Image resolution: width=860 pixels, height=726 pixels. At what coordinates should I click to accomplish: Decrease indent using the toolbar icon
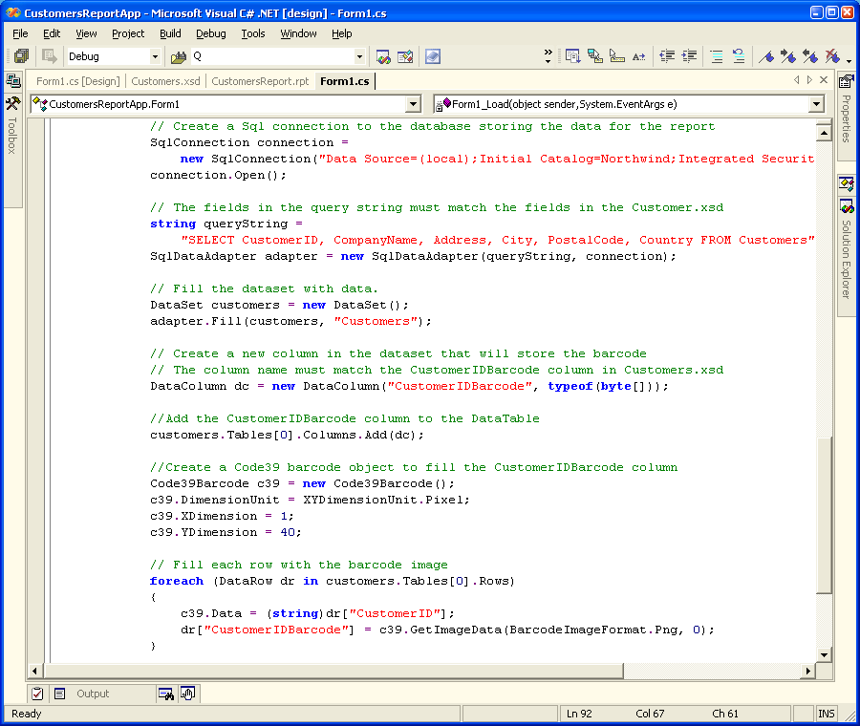667,56
